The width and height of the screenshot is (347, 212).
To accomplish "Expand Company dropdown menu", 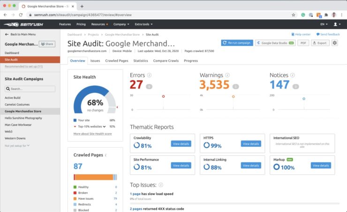I will [121, 24].
